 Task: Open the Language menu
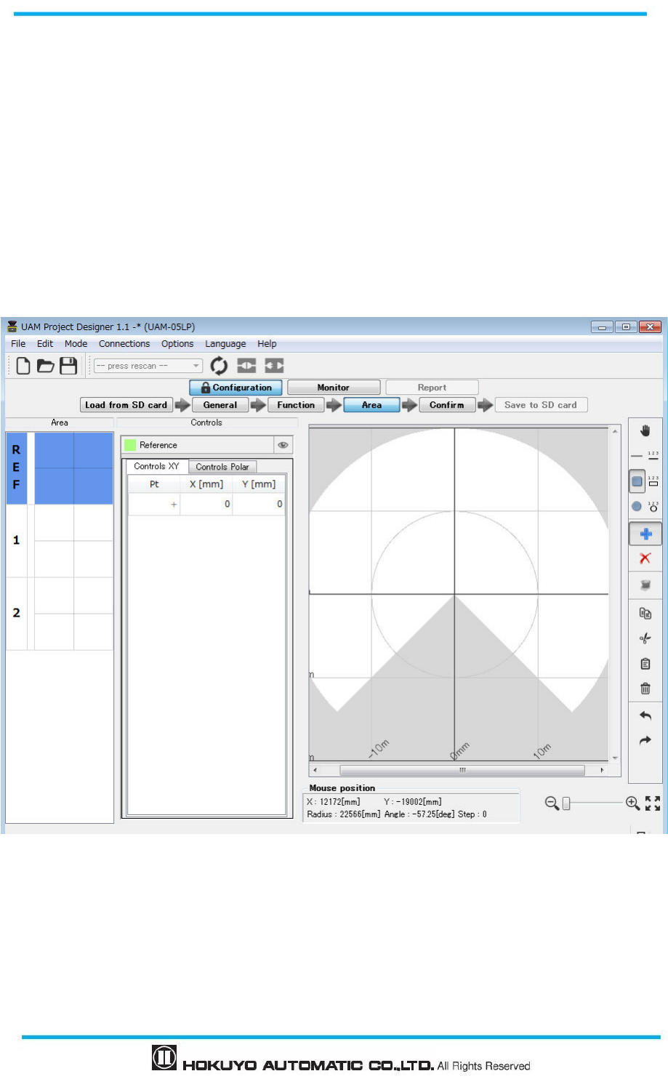click(x=225, y=344)
